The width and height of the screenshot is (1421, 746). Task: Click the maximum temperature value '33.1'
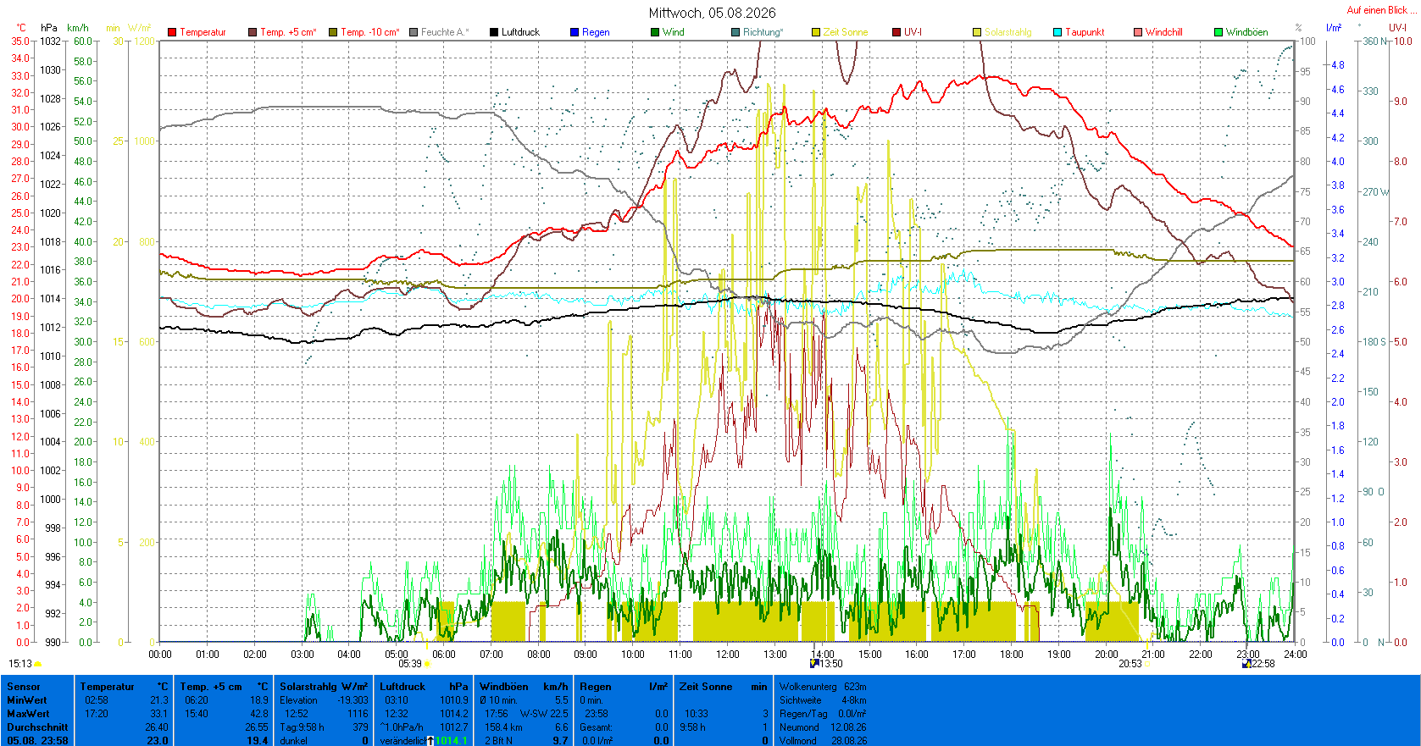[x=159, y=714]
